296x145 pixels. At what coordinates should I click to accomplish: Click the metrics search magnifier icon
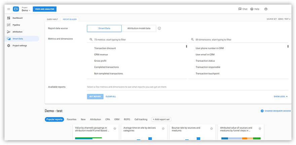[91, 40]
